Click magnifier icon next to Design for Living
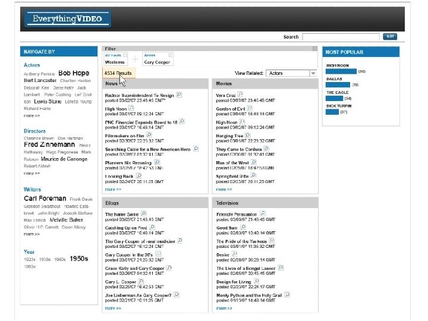This screenshot has width=428, height=321. (257, 281)
